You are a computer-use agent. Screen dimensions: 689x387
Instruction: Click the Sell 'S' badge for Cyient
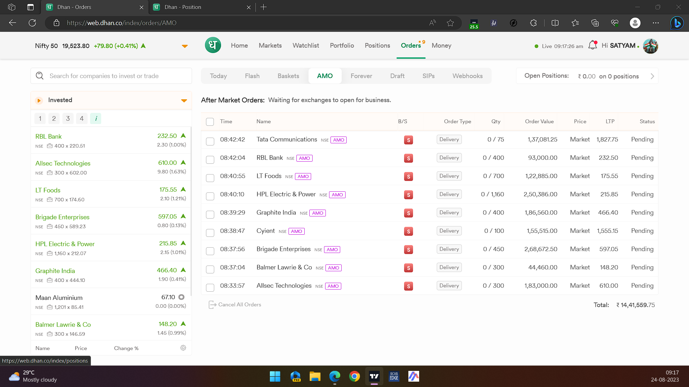408,231
